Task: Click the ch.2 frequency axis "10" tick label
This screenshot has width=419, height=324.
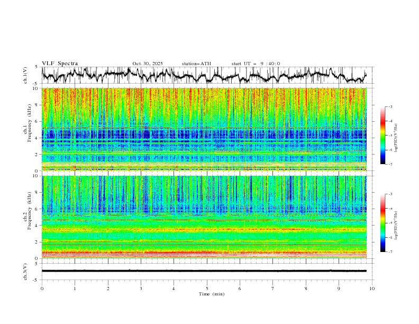Action: coord(37,176)
